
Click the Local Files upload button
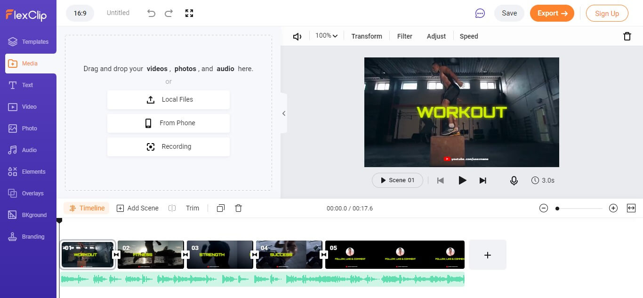[x=169, y=99]
